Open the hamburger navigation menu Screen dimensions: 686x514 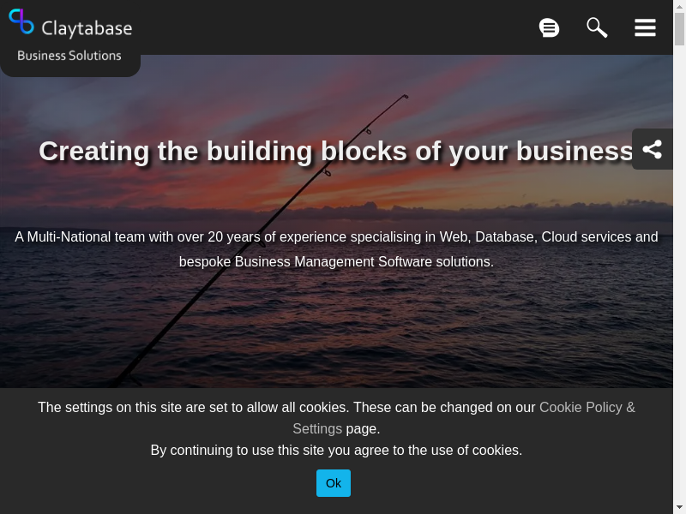coord(645,27)
